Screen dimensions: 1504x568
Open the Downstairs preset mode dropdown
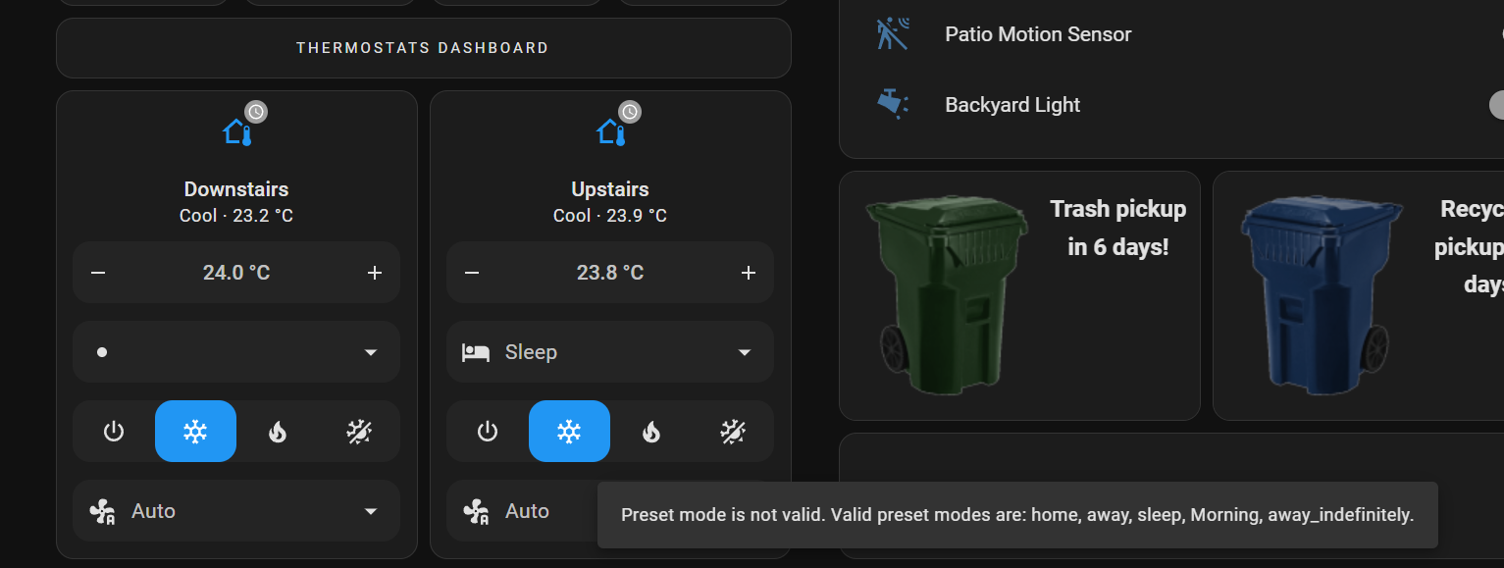235,352
